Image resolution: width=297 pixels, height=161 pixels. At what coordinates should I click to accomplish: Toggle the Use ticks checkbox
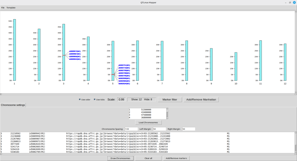(95, 100)
